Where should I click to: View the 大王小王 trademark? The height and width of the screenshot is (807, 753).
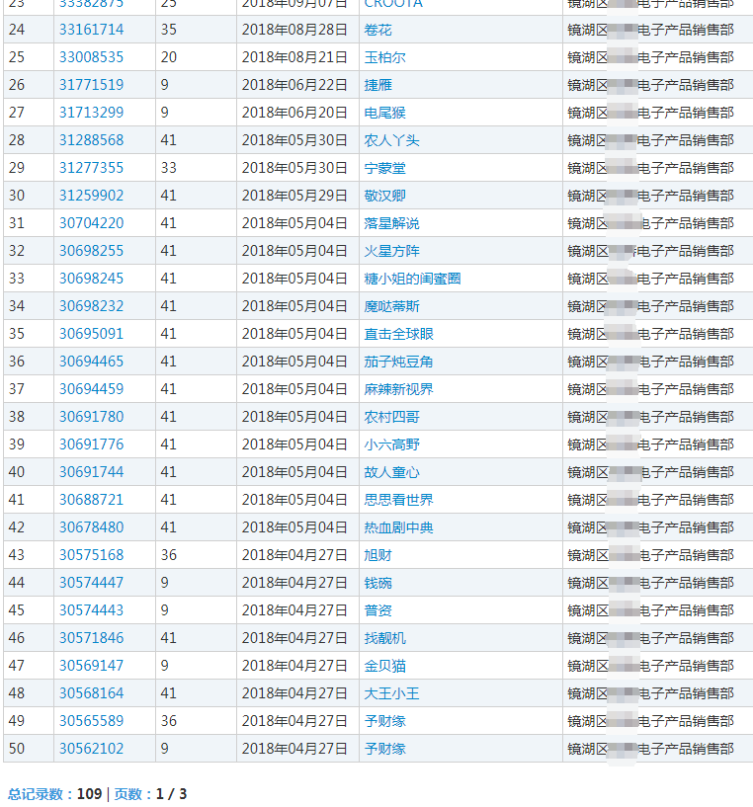[391, 693]
